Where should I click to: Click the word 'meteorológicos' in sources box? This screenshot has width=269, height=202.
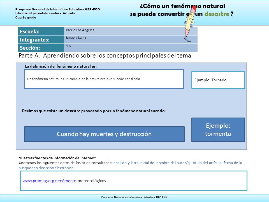(92, 181)
